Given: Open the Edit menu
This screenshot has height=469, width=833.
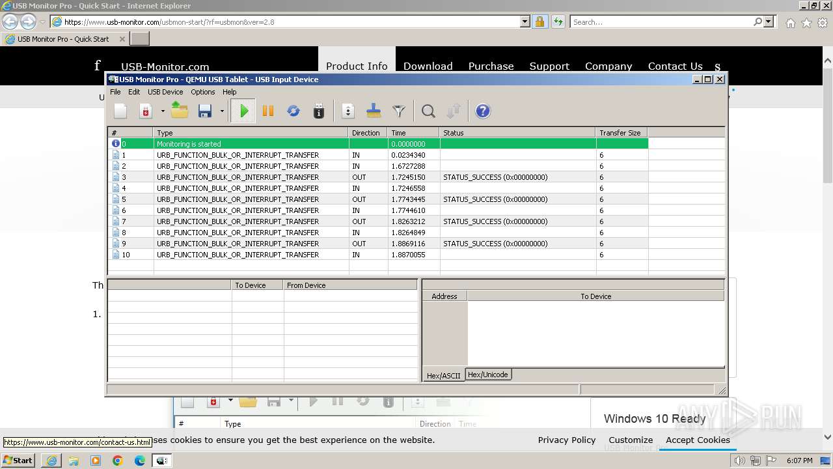Looking at the screenshot, I should coord(134,92).
